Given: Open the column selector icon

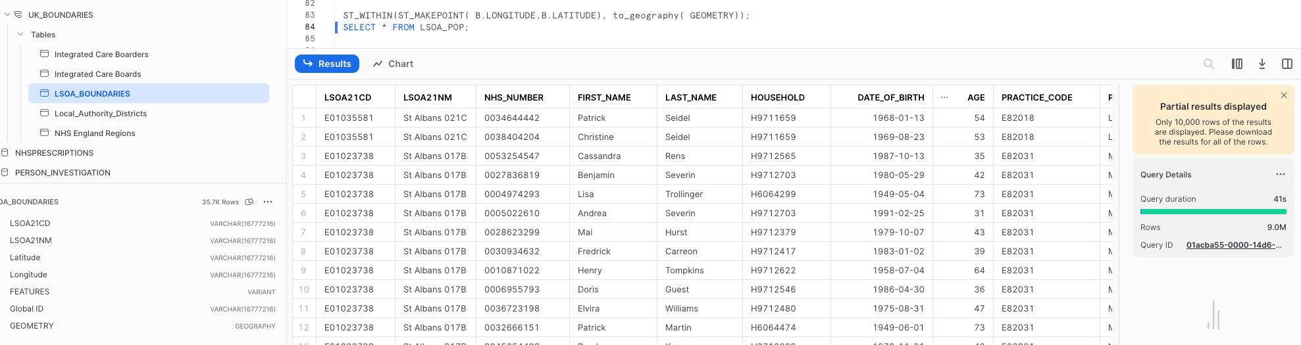Looking at the screenshot, I should point(1237,64).
